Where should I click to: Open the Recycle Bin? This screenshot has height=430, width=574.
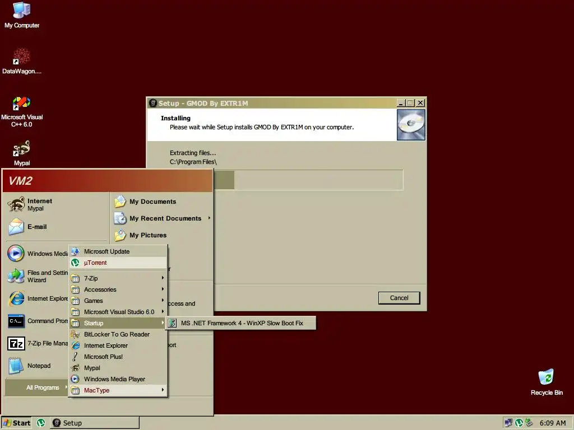(546, 382)
